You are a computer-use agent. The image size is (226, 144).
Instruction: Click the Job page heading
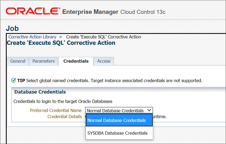click(x=12, y=28)
